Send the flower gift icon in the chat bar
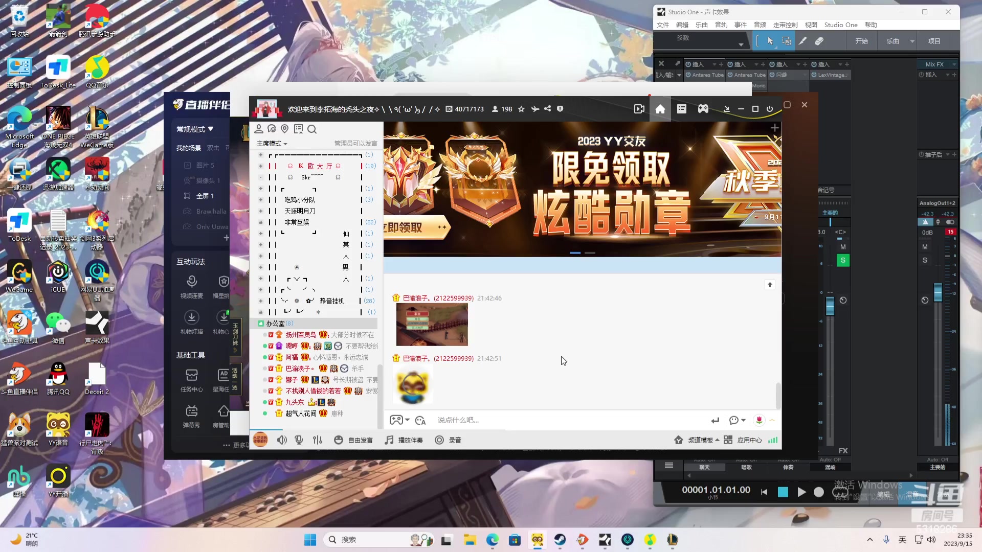The width and height of the screenshot is (982, 552). pyautogui.click(x=759, y=420)
